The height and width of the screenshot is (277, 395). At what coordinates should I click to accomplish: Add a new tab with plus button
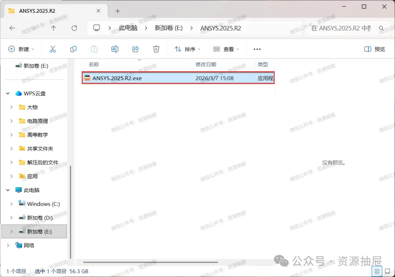pyautogui.click(x=117, y=11)
